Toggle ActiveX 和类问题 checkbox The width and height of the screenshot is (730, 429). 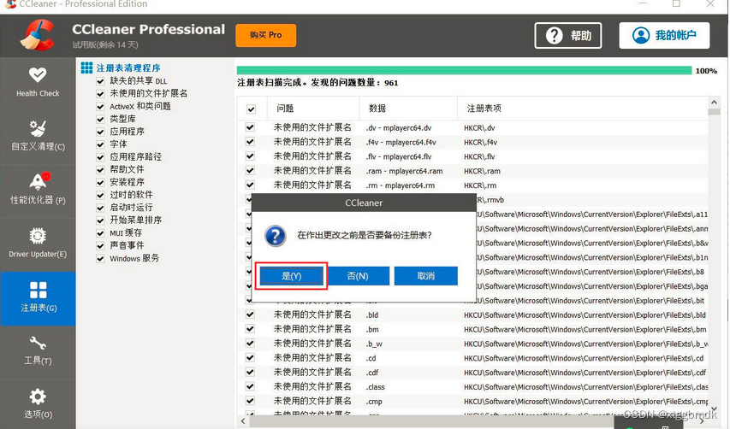coord(100,107)
